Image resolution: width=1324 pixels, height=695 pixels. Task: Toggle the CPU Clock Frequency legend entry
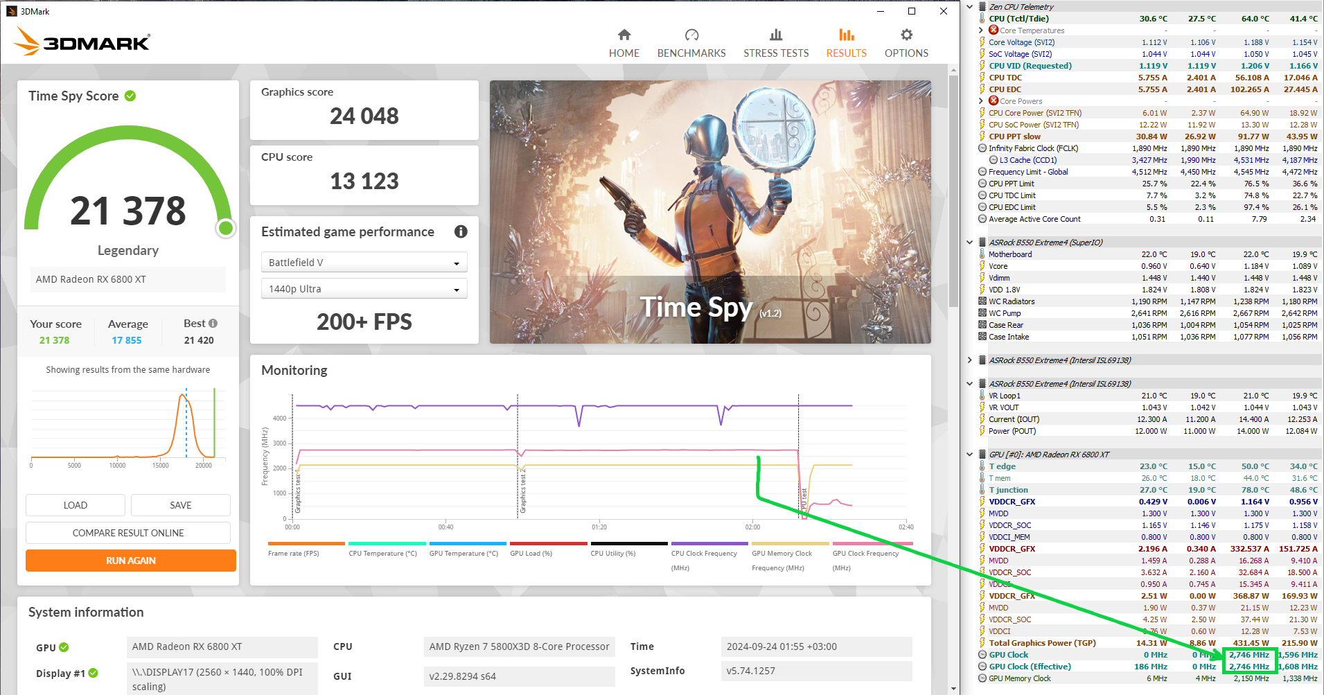coord(709,556)
